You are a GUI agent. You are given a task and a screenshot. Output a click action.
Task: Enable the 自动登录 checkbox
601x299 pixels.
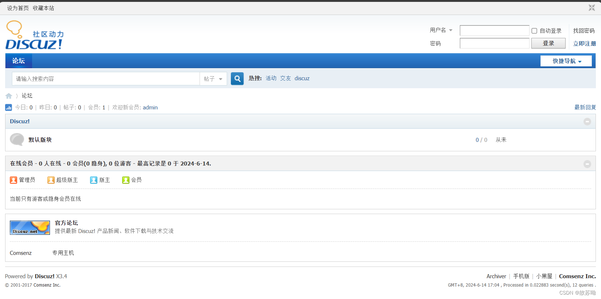coord(534,31)
